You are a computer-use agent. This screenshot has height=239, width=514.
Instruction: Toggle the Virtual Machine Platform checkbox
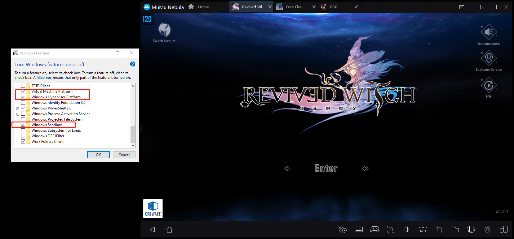pos(23,92)
